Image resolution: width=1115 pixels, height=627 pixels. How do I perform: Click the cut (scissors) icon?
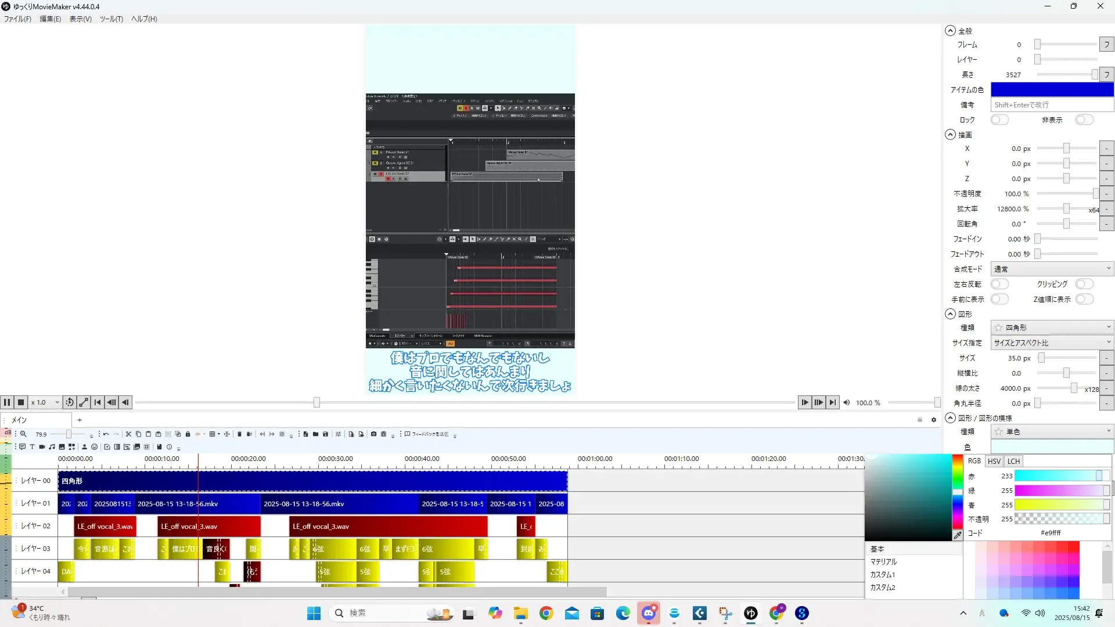point(128,434)
